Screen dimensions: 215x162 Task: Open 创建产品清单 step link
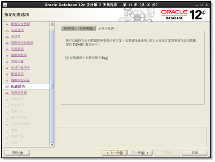click(20, 67)
